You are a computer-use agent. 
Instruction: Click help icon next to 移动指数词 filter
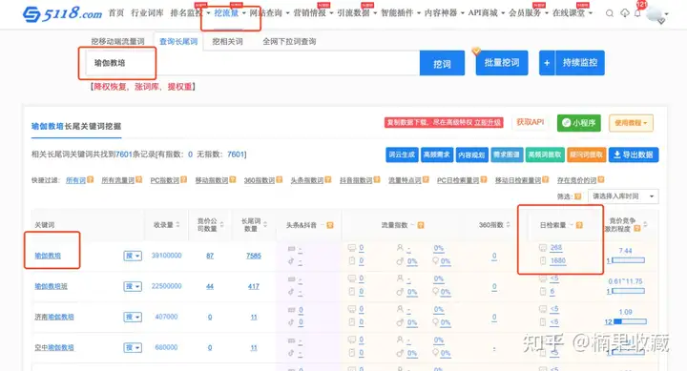tap(233, 179)
